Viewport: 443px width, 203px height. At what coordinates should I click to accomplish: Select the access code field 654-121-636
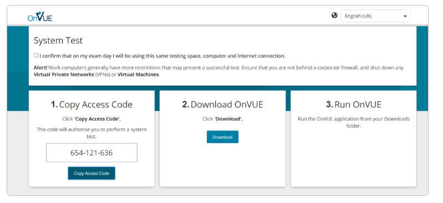click(x=91, y=153)
